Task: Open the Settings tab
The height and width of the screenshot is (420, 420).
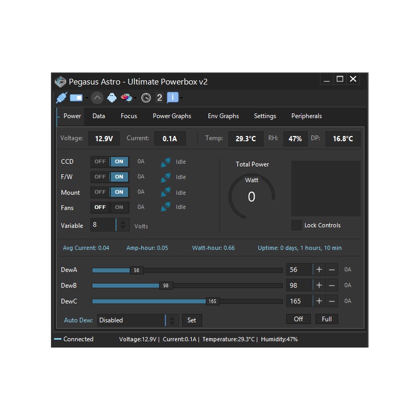Action: coord(265,116)
